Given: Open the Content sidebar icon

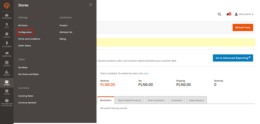Looking at the screenshot, I should pos(7,64).
